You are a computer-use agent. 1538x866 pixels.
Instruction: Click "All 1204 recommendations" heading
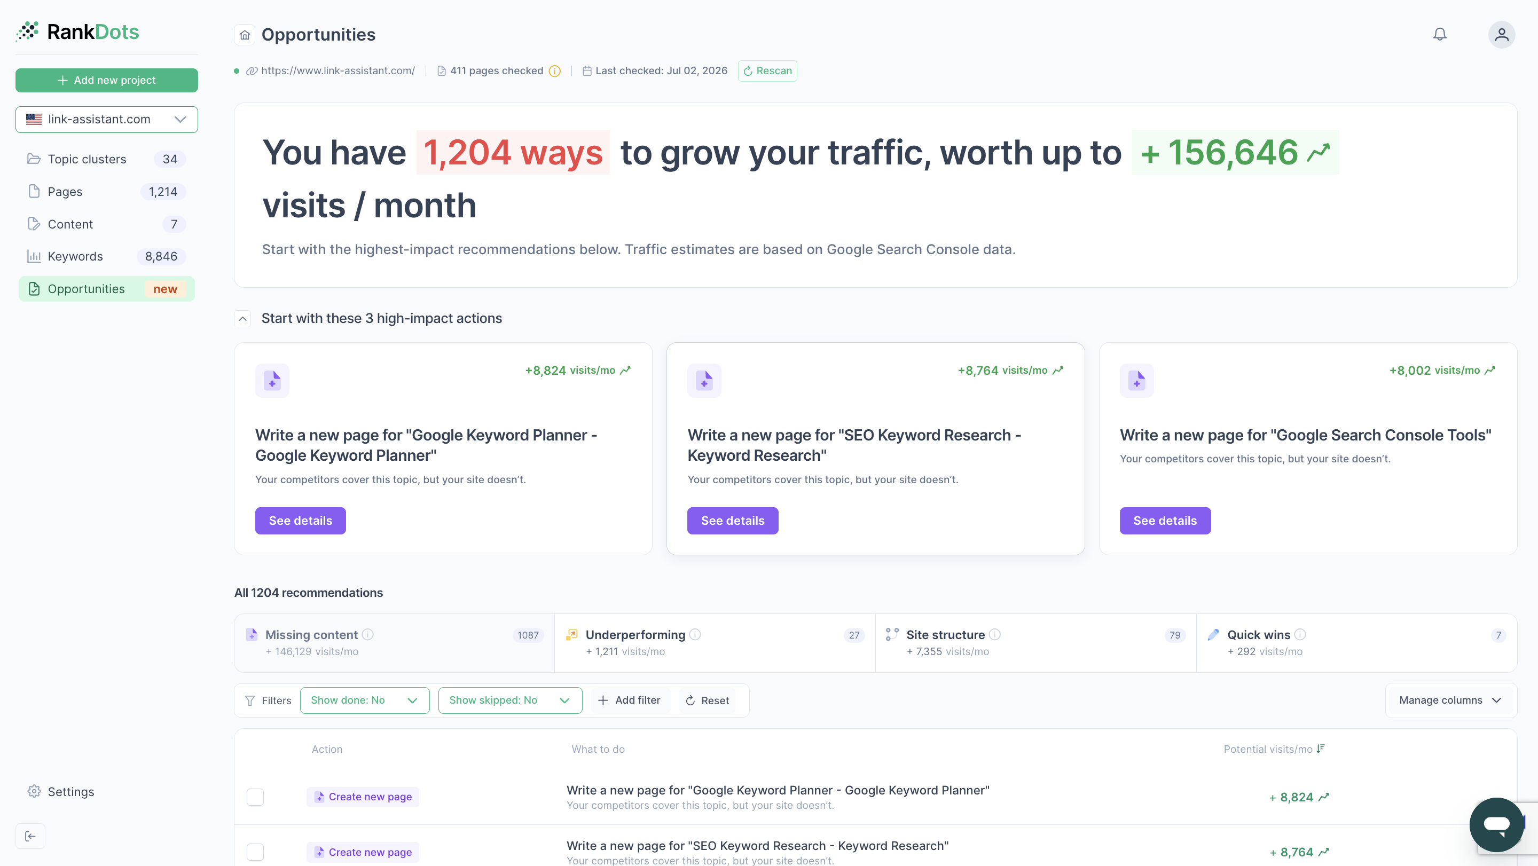[x=309, y=593]
